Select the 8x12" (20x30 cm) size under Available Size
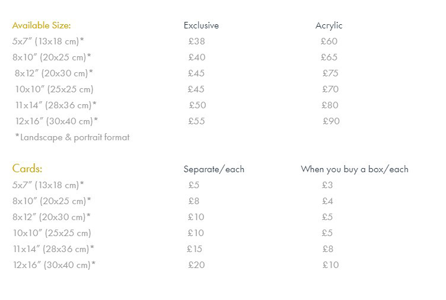The width and height of the screenshot is (446, 300). (x=53, y=73)
